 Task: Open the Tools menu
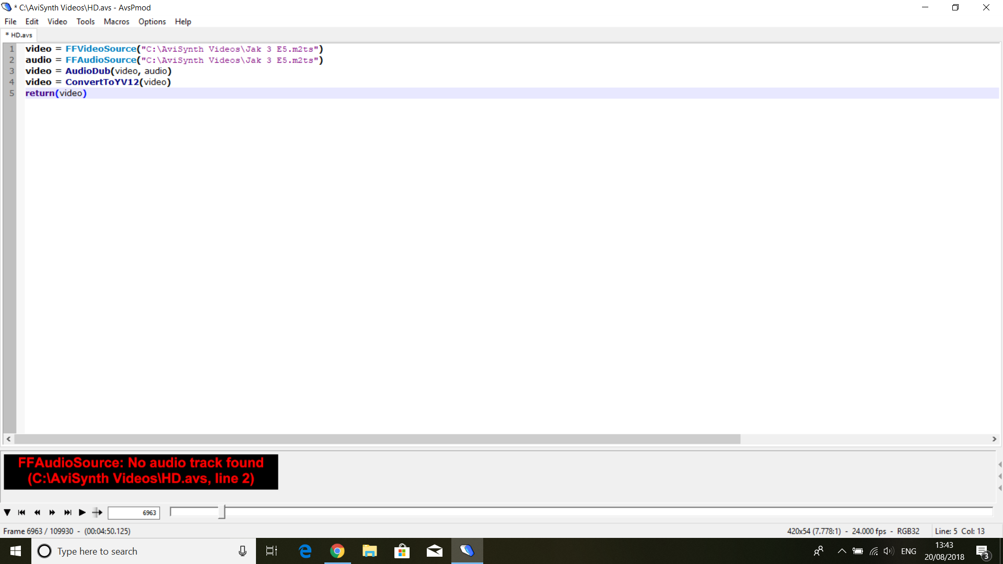coord(85,21)
